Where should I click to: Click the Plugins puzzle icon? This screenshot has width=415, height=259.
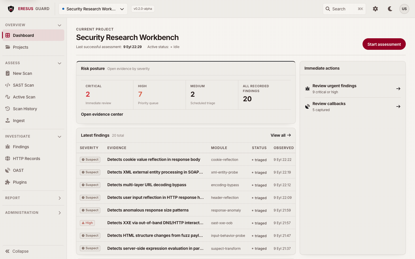click(x=8, y=182)
